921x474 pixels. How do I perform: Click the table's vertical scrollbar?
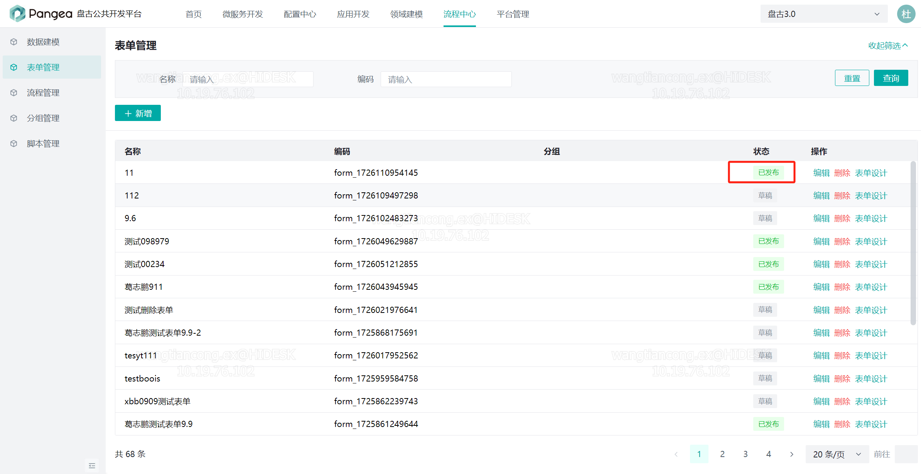[x=913, y=243]
